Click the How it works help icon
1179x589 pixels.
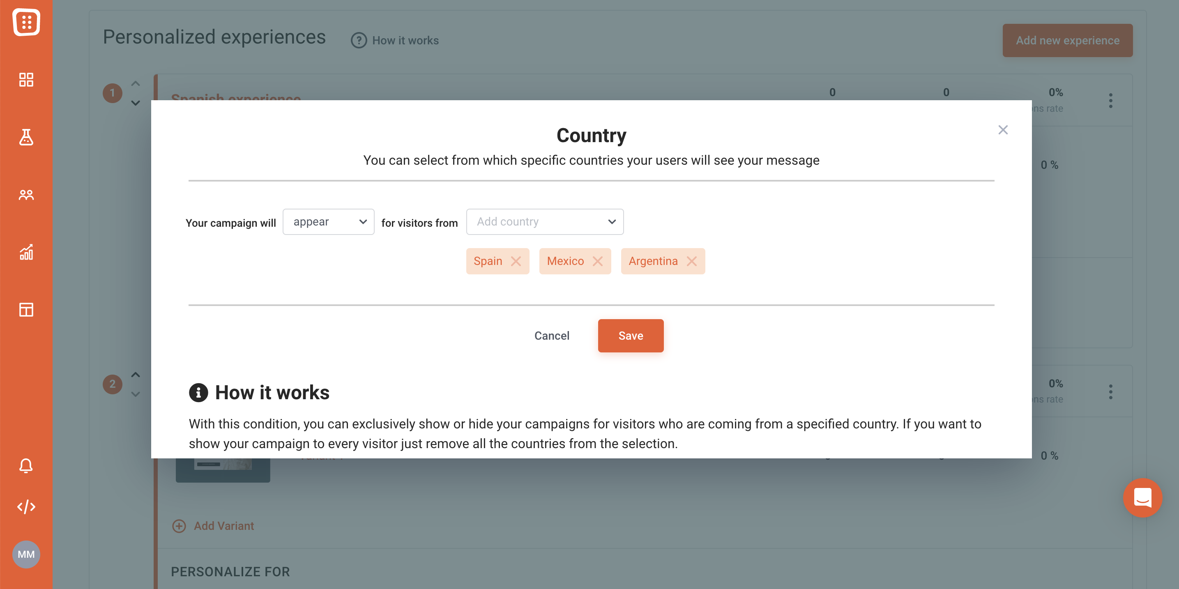point(359,40)
